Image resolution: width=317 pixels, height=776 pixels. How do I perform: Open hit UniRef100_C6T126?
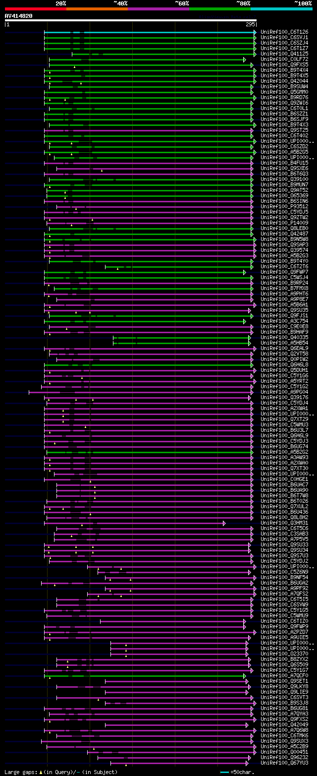(x=284, y=32)
